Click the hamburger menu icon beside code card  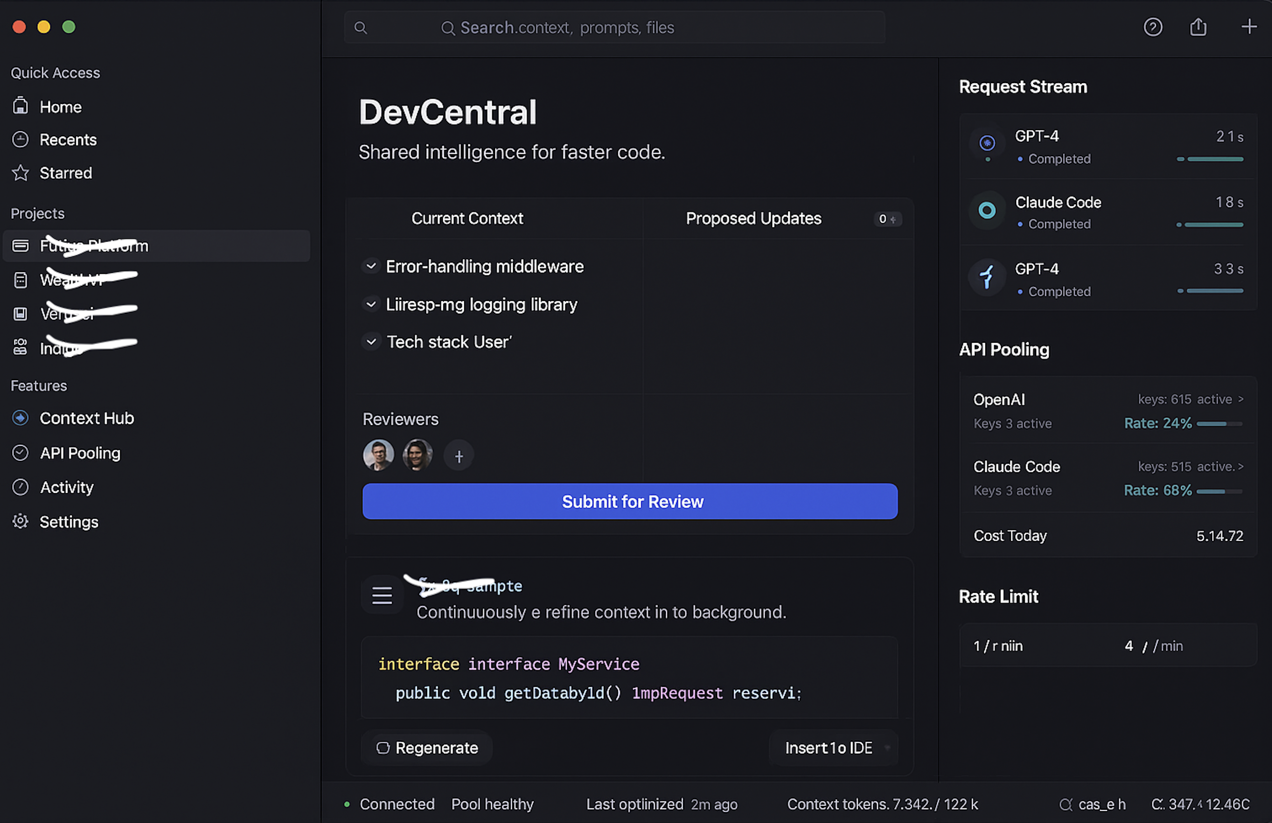(382, 595)
